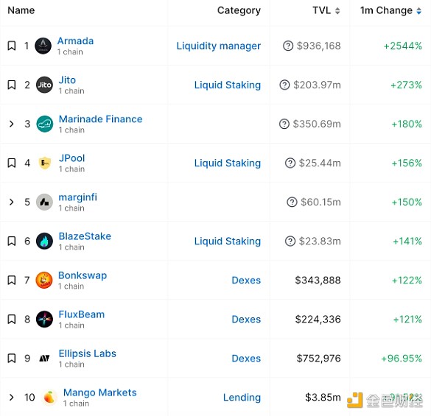Click the Marinade Finance logo icon

pos(44,124)
